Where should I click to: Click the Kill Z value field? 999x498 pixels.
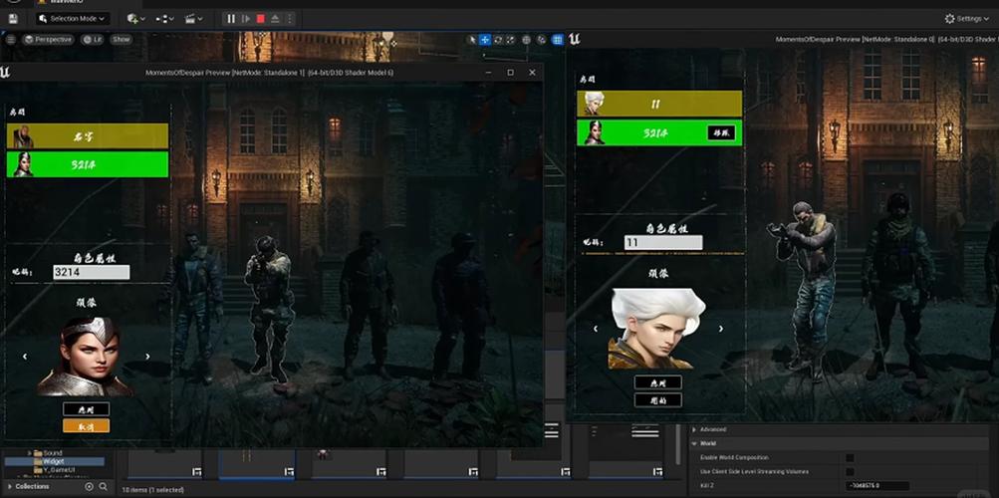pyautogui.click(x=877, y=486)
